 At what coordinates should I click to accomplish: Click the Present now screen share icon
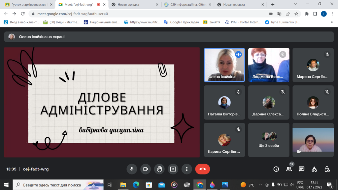173,169
